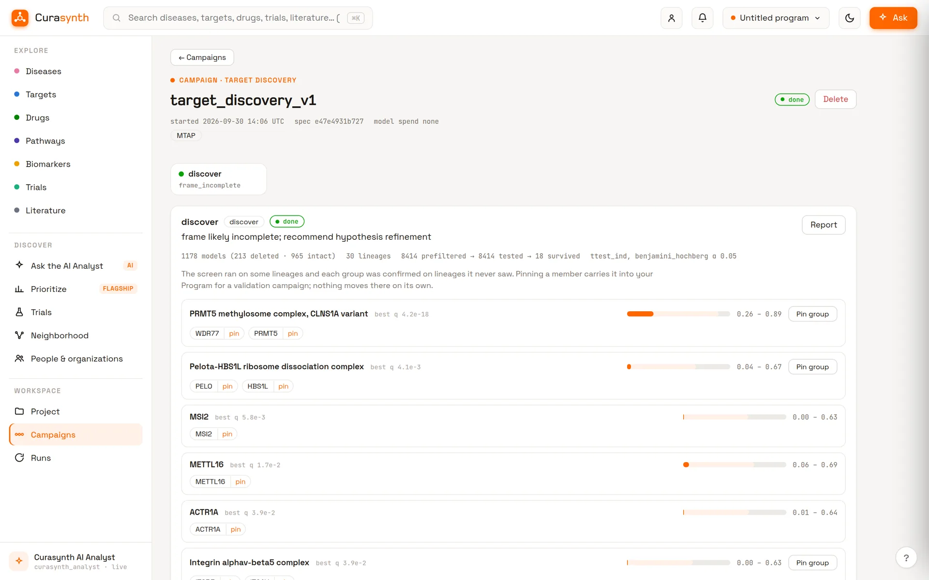The height and width of the screenshot is (580, 929).
Task: Click the Curasynth logo icon
Action: (20, 18)
